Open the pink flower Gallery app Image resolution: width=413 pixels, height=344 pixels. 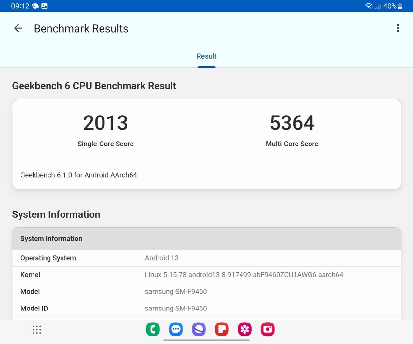(245, 329)
